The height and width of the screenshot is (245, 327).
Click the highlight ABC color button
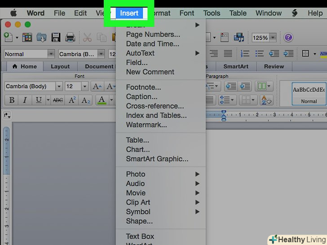click(x=323, y=54)
